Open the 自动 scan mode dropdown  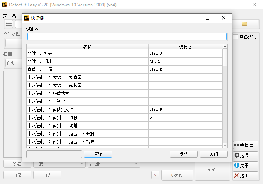[x=14, y=63]
